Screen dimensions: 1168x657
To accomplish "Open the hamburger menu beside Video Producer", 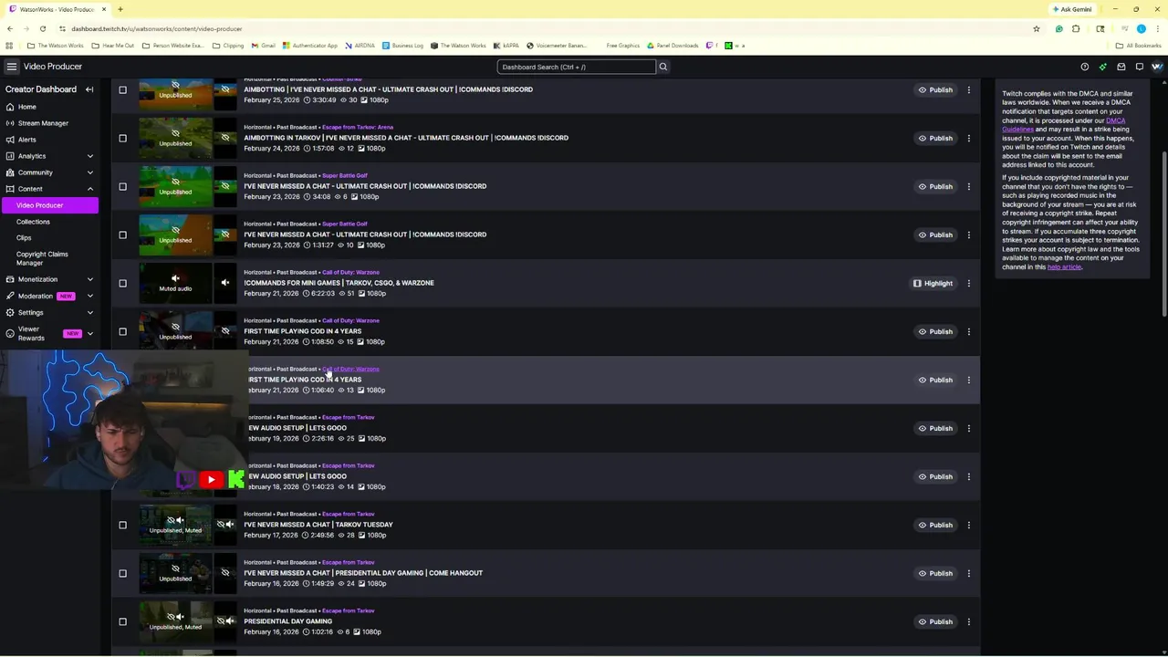I will 11,67.
